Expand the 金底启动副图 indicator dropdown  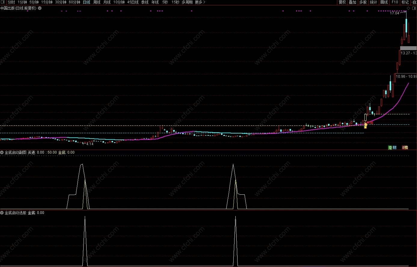click(x=2, y=152)
